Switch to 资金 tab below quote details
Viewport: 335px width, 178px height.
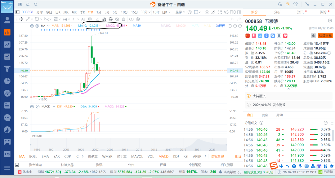point(265,115)
